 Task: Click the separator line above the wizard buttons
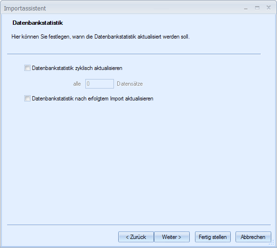pyautogui.click(x=139, y=225)
